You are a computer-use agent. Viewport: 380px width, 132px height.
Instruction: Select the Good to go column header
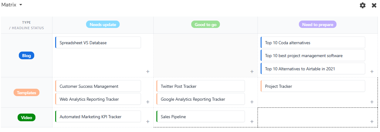click(205, 25)
